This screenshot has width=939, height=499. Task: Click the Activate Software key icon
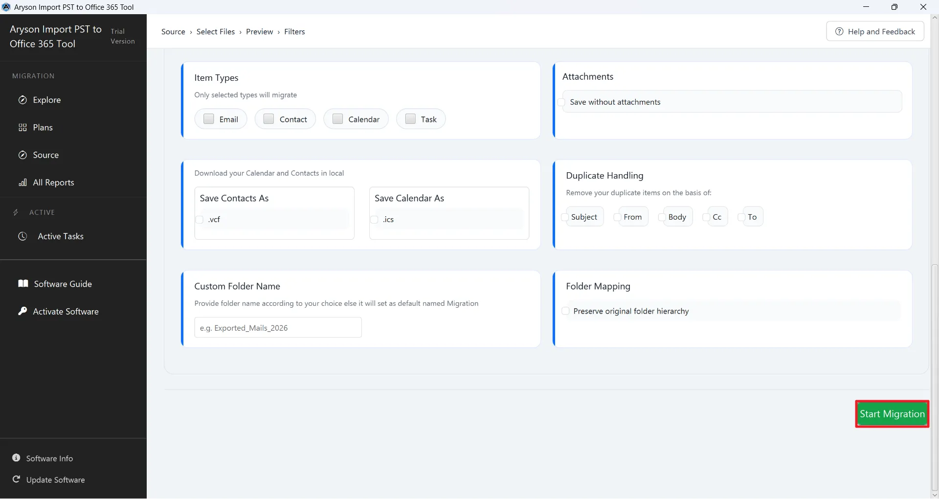click(22, 311)
